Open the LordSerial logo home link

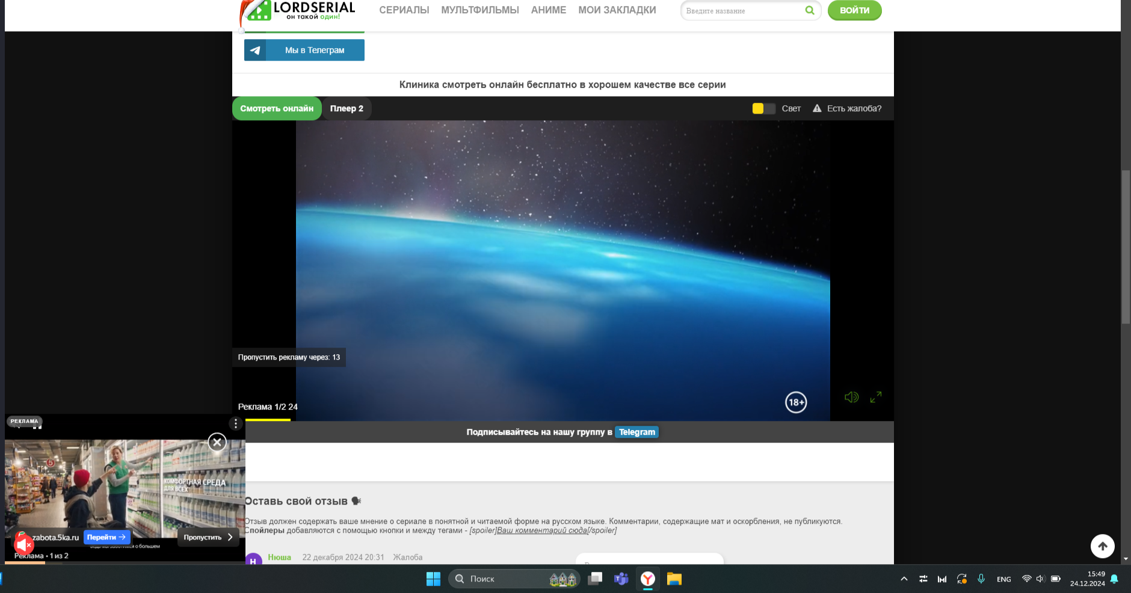298,12
